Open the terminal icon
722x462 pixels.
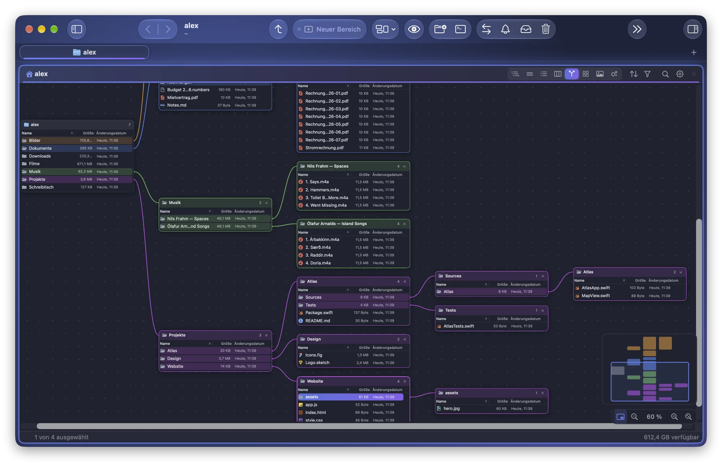click(460, 29)
